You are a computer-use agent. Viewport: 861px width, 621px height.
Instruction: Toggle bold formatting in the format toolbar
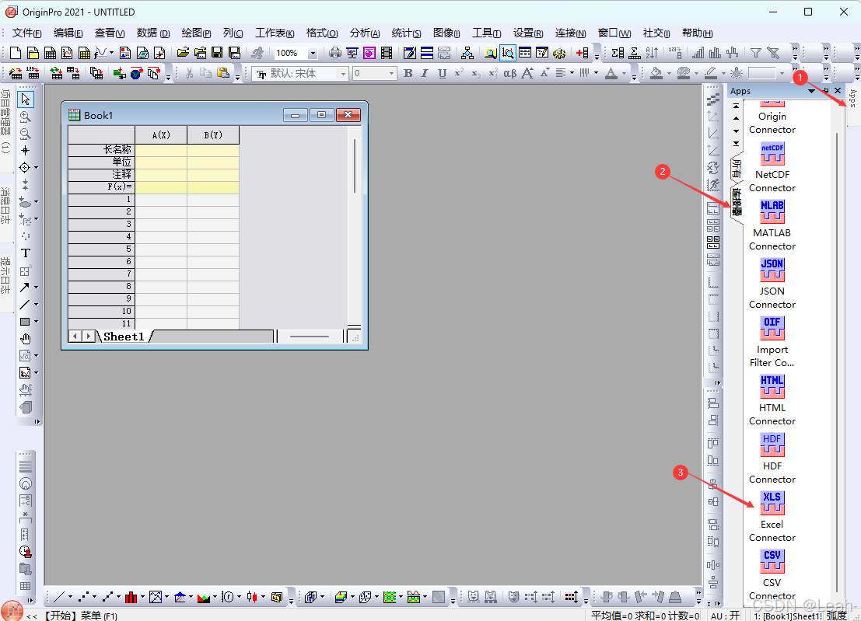coord(408,73)
